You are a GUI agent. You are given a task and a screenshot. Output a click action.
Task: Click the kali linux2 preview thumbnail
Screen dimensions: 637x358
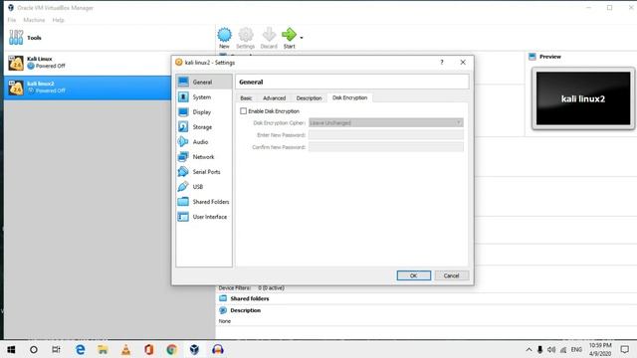point(583,98)
